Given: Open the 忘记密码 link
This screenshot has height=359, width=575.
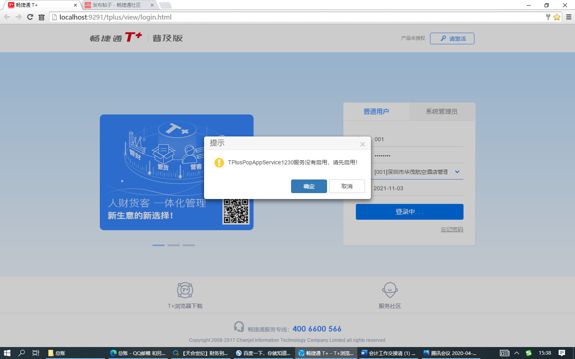Looking at the screenshot, I should pyautogui.click(x=452, y=229).
